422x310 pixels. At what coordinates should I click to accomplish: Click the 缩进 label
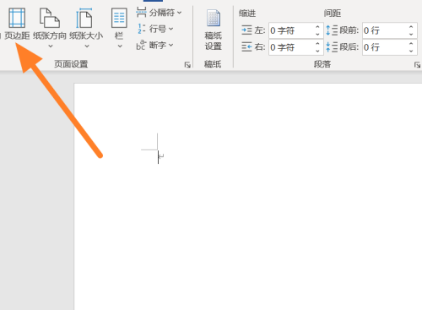click(x=247, y=14)
